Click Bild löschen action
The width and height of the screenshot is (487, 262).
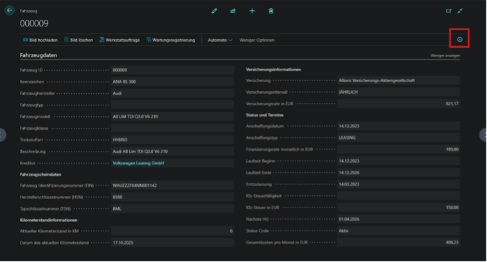coord(78,40)
